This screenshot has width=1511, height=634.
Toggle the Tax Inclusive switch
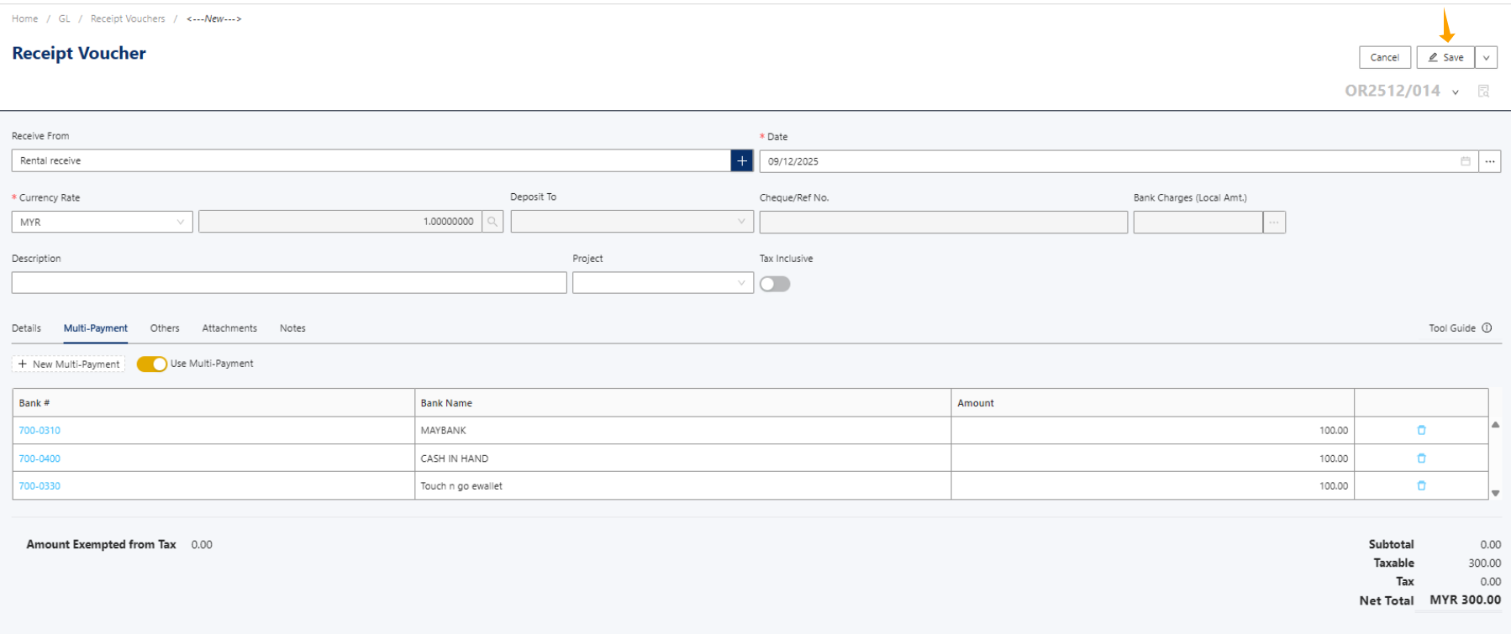coord(775,284)
